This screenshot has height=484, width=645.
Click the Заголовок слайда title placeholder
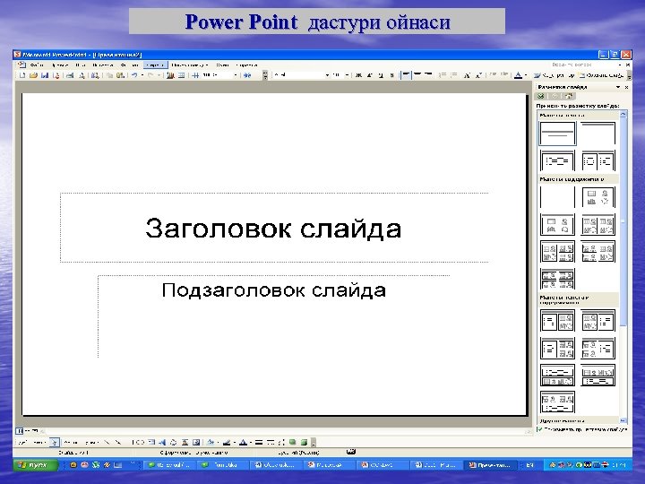274,228
